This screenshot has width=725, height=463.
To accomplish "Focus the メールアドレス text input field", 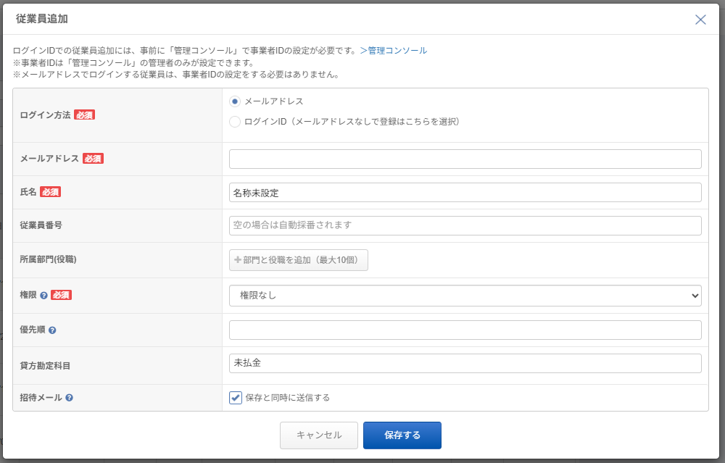I will click(465, 159).
